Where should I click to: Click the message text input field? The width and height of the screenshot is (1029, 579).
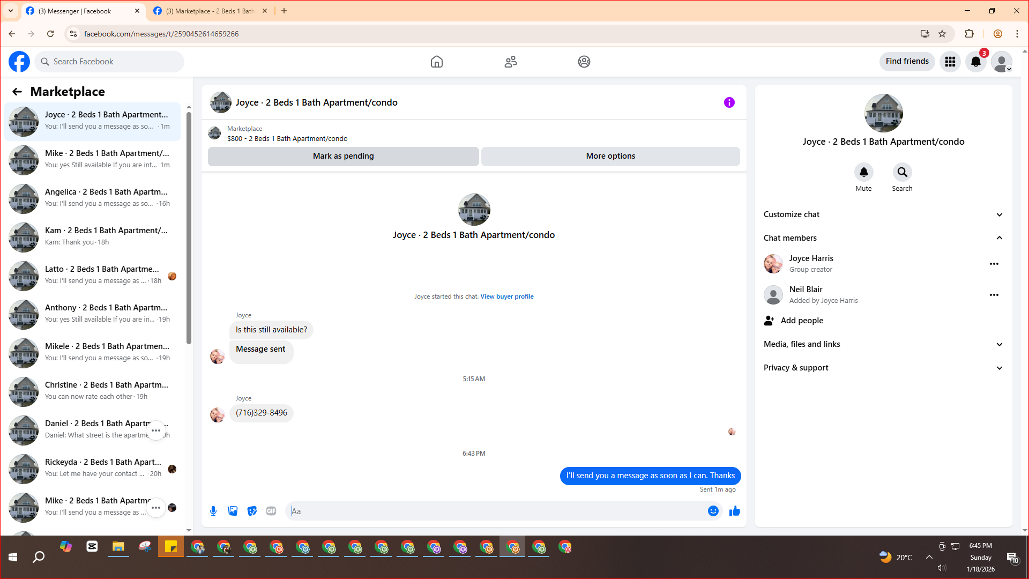(x=498, y=511)
